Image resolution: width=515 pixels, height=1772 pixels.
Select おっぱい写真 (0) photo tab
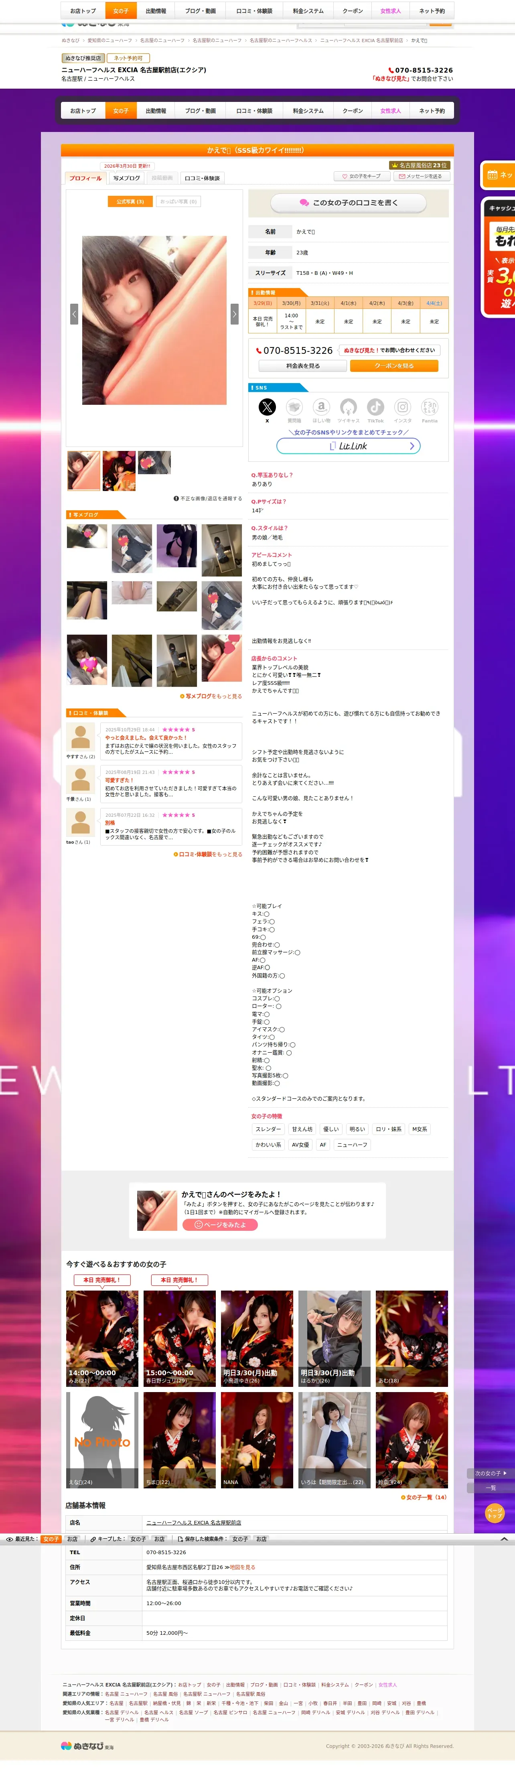pos(179,201)
